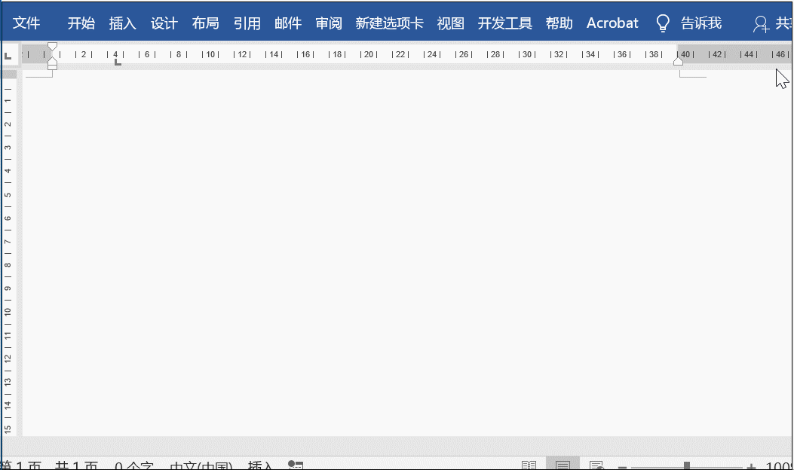Click the Share person icon

pos(759,24)
